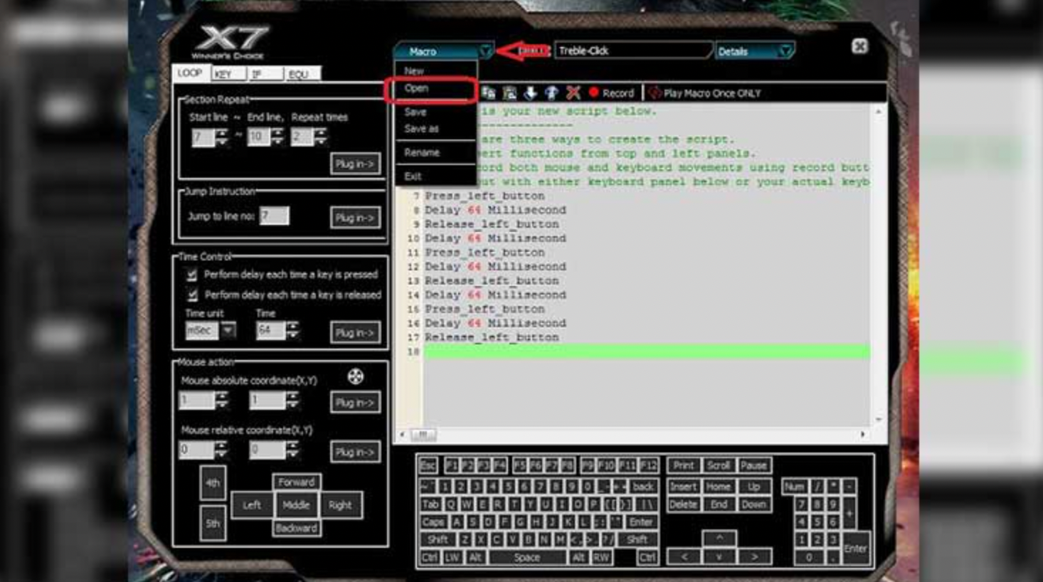This screenshot has width=1043, height=582.
Task: Click the paste icon in script toolbar
Action: (x=509, y=93)
